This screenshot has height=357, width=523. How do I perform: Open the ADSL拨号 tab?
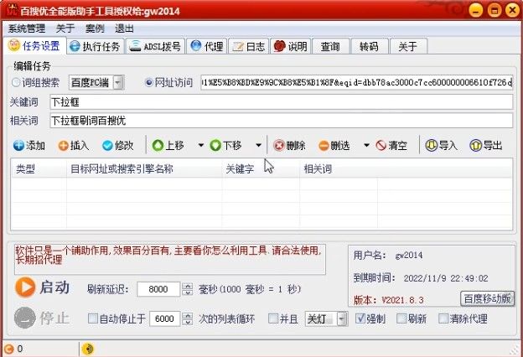click(x=155, y=46)
